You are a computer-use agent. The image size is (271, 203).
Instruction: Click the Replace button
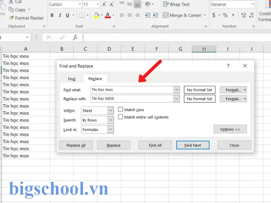[113, 145]
